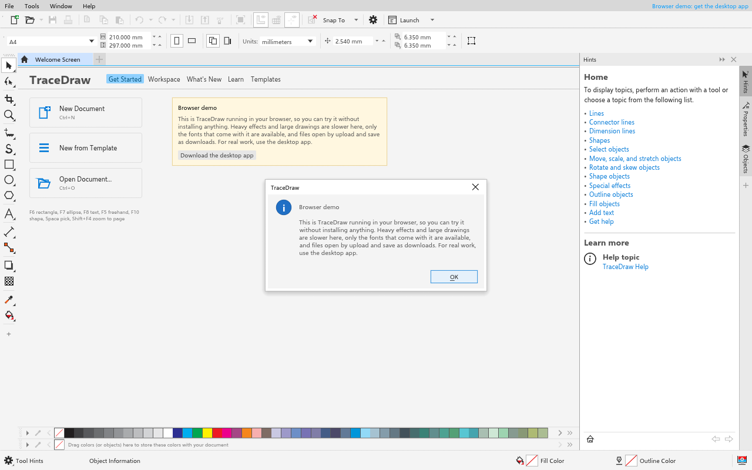
Task: Pick the bright yellow palette swatch
Action: click(x=207, y=433)
